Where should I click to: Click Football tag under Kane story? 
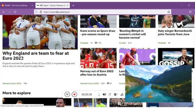[84, 43]
